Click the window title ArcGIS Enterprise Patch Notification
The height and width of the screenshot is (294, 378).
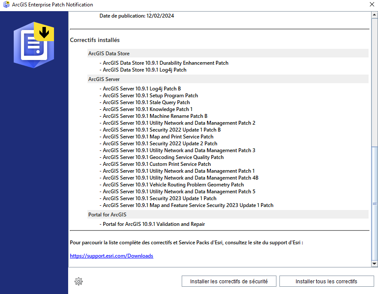(x=52, y=5)
